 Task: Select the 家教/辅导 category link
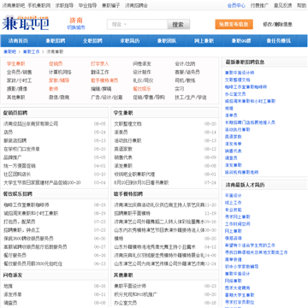(x=59, y=80)
